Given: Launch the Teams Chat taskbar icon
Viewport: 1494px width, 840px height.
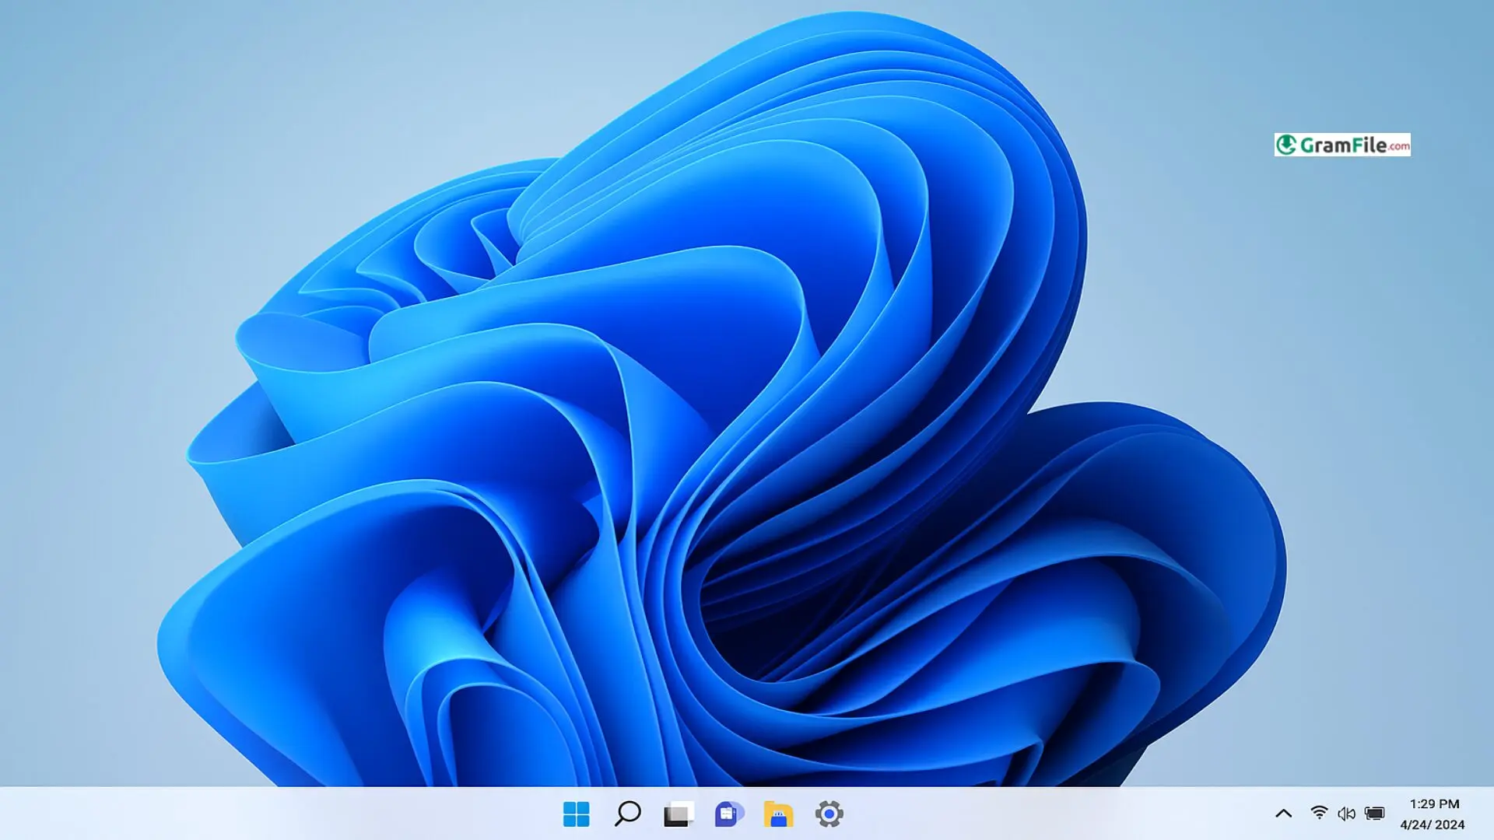Looking at the screenshot, I should tap(728, 814).
